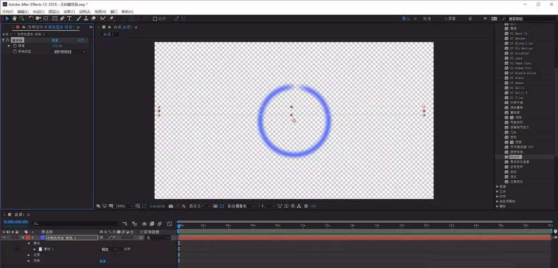Open the 编辑(E) menu
This screenshot has width=558, height=268.
23,12
